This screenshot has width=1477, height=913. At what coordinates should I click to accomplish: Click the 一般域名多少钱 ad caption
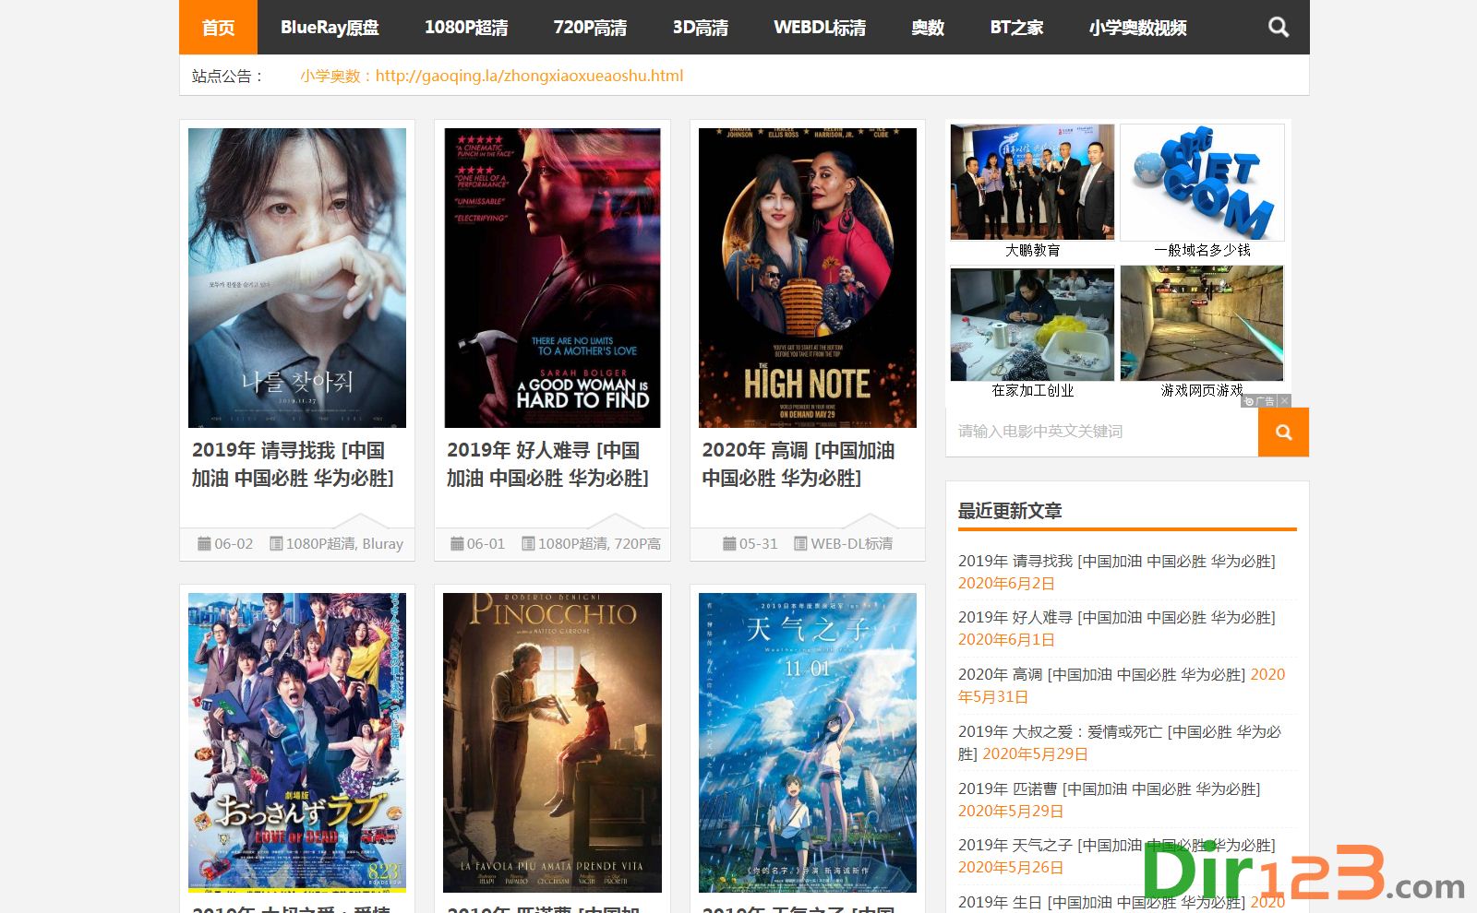coord(1202,250)
